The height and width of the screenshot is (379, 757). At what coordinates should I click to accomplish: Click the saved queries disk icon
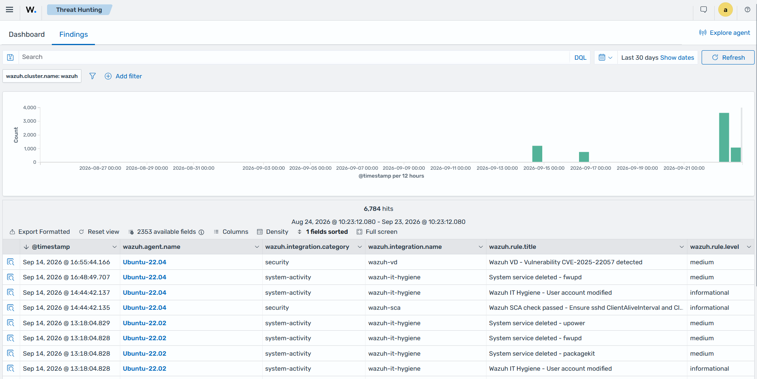point(11,57)
